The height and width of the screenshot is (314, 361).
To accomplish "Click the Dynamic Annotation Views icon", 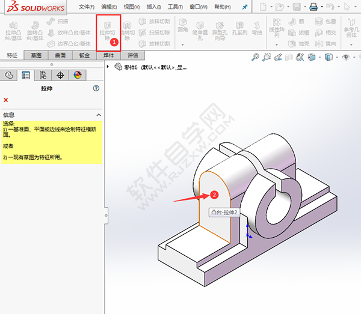I will 300,57.
